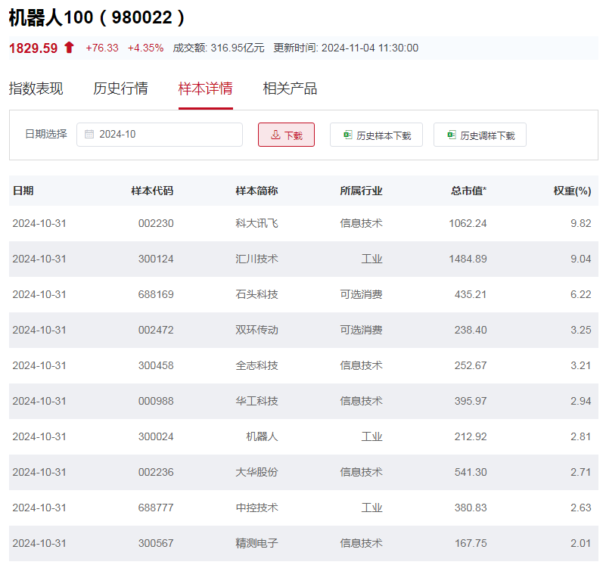Click the index value 1829.59
Screen dimensions: 603x565
[33, 48]
